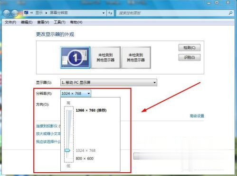Choose 800 × 600 resolution
This screenshot has height=176, width=237.
tap(85, 158)
